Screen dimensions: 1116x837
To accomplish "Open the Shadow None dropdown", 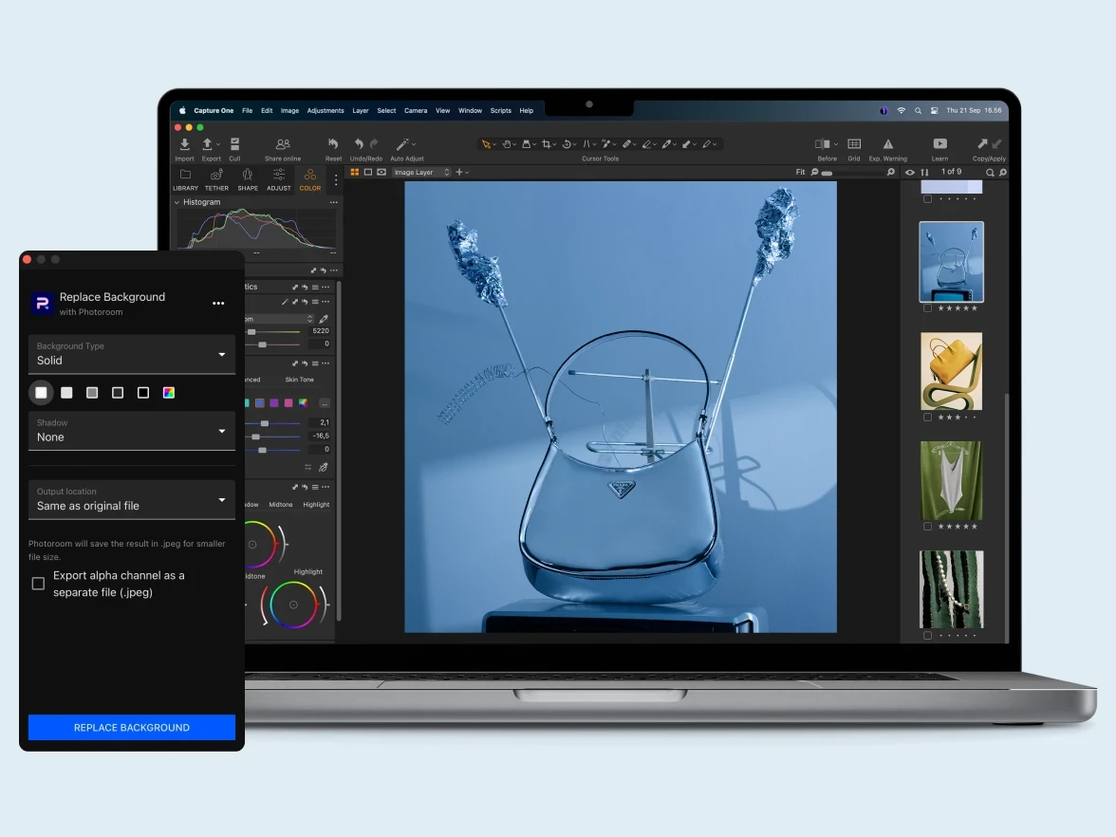I will pos(132,431).
